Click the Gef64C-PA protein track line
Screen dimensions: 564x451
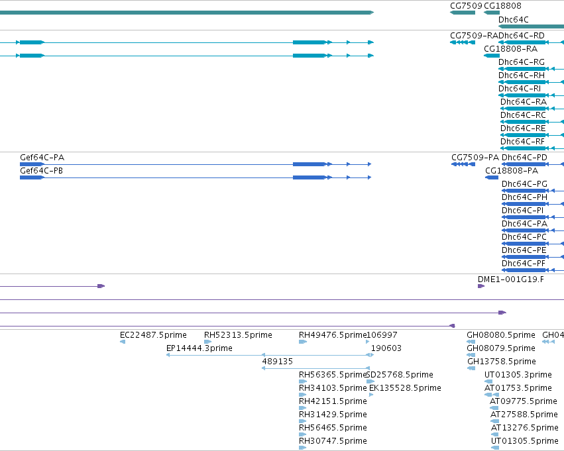click(196, 164)
